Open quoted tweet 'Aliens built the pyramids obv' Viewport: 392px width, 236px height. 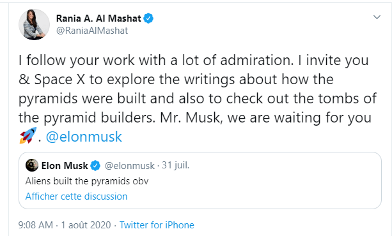click(87, 181)
